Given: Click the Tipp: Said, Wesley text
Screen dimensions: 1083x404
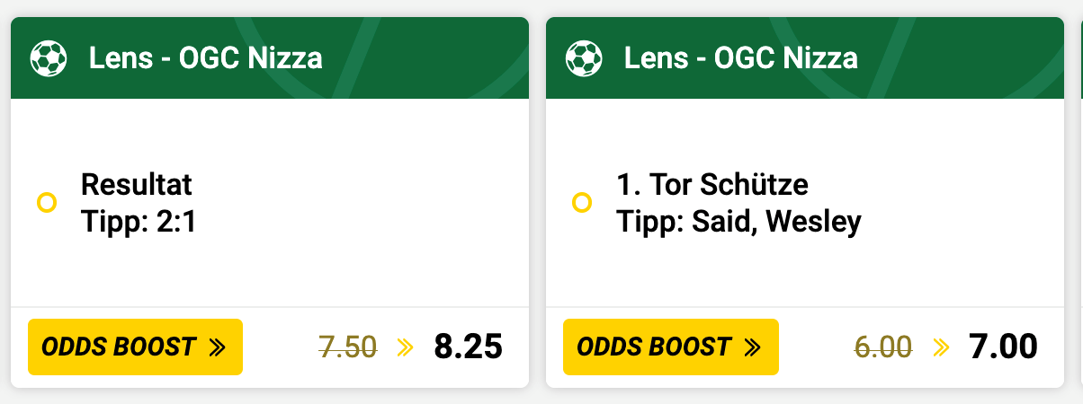Looking at the screenshot, I should click(738, 222).
